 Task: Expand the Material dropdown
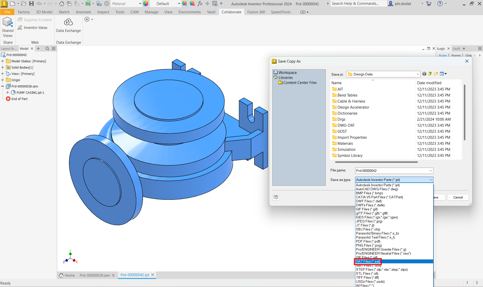point(140,4)
